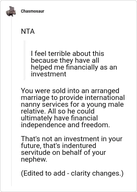137x192 pixels.
Task: Click the line 'That's not an investment in your'
Action: (x=72, y=139)
